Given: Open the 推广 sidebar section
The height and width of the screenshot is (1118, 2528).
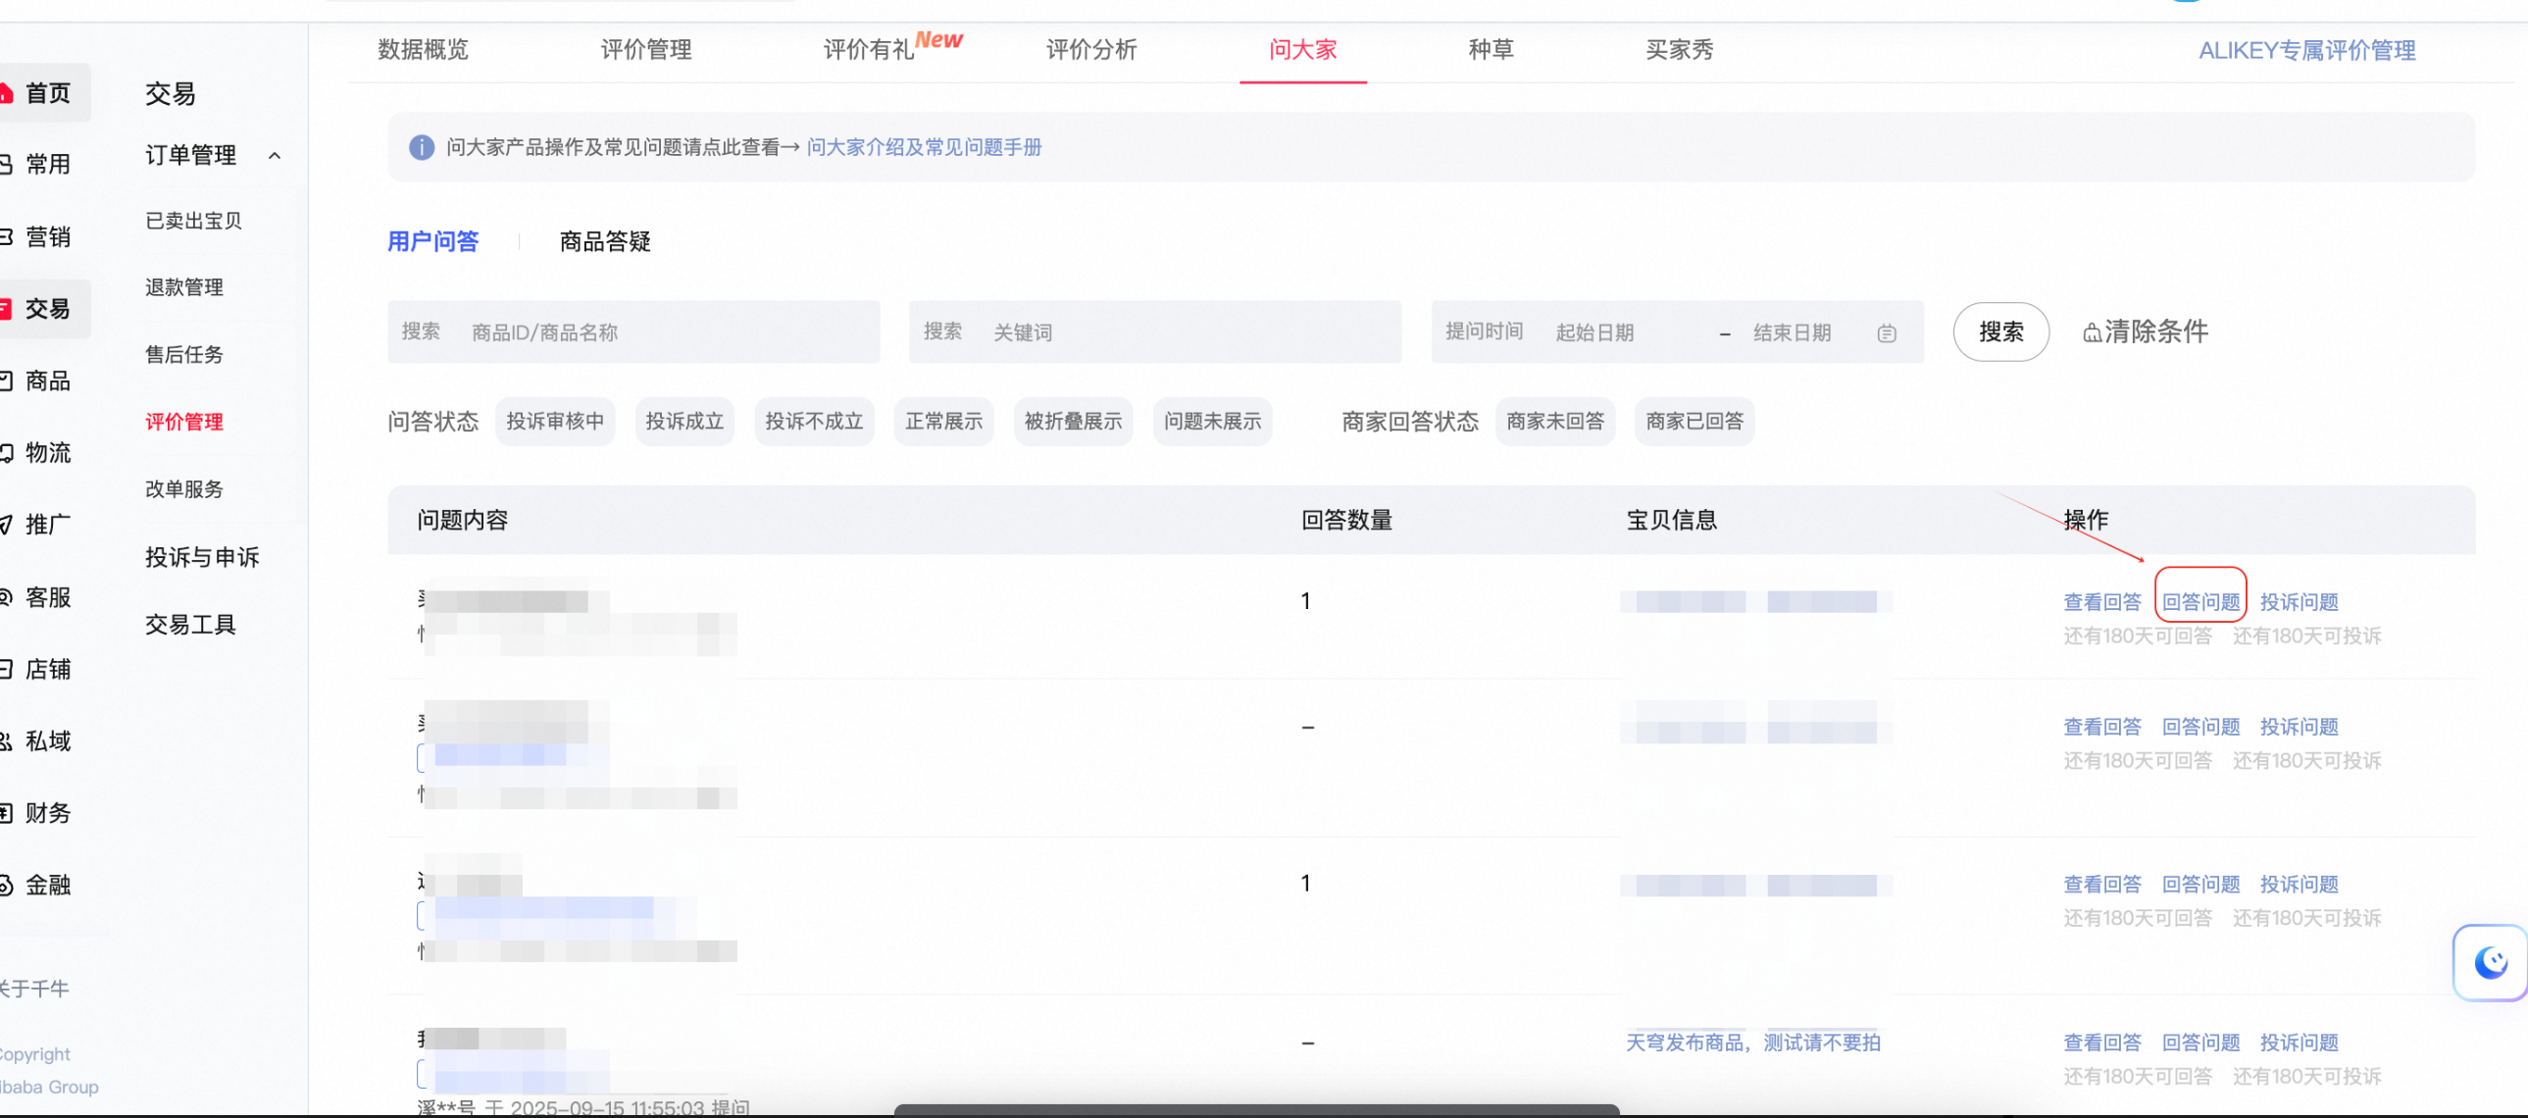Looking at the screenshot, I should click(37, 525).
